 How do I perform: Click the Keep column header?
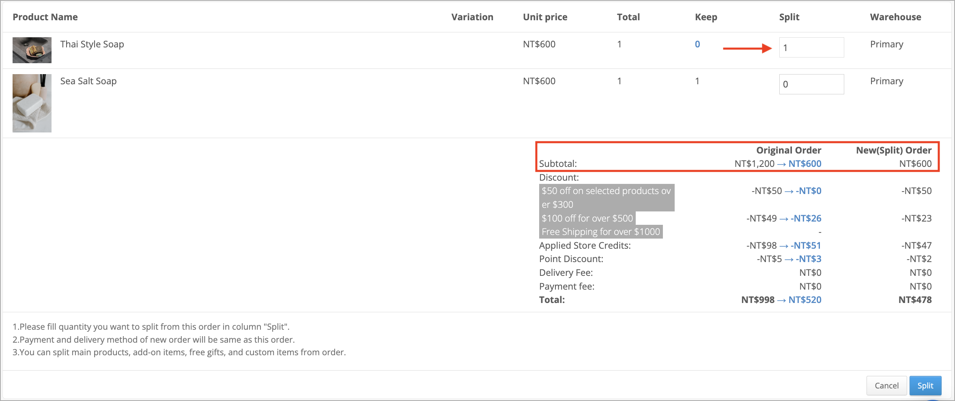point(706,17)
